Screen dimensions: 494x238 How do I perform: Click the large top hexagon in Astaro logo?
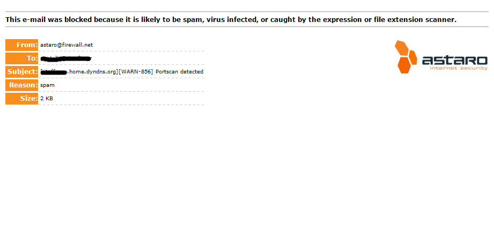click(402, 48)
